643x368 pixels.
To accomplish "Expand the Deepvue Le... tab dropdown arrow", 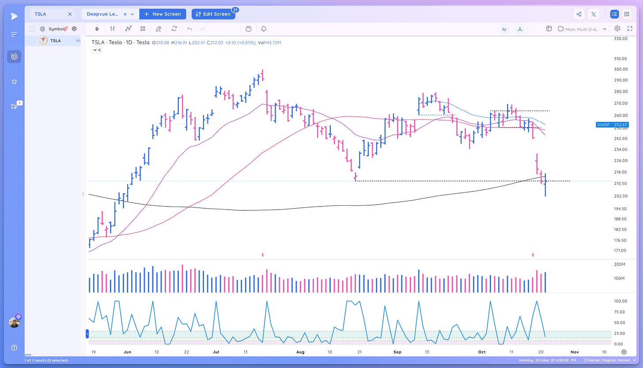I will pos(132,14).
